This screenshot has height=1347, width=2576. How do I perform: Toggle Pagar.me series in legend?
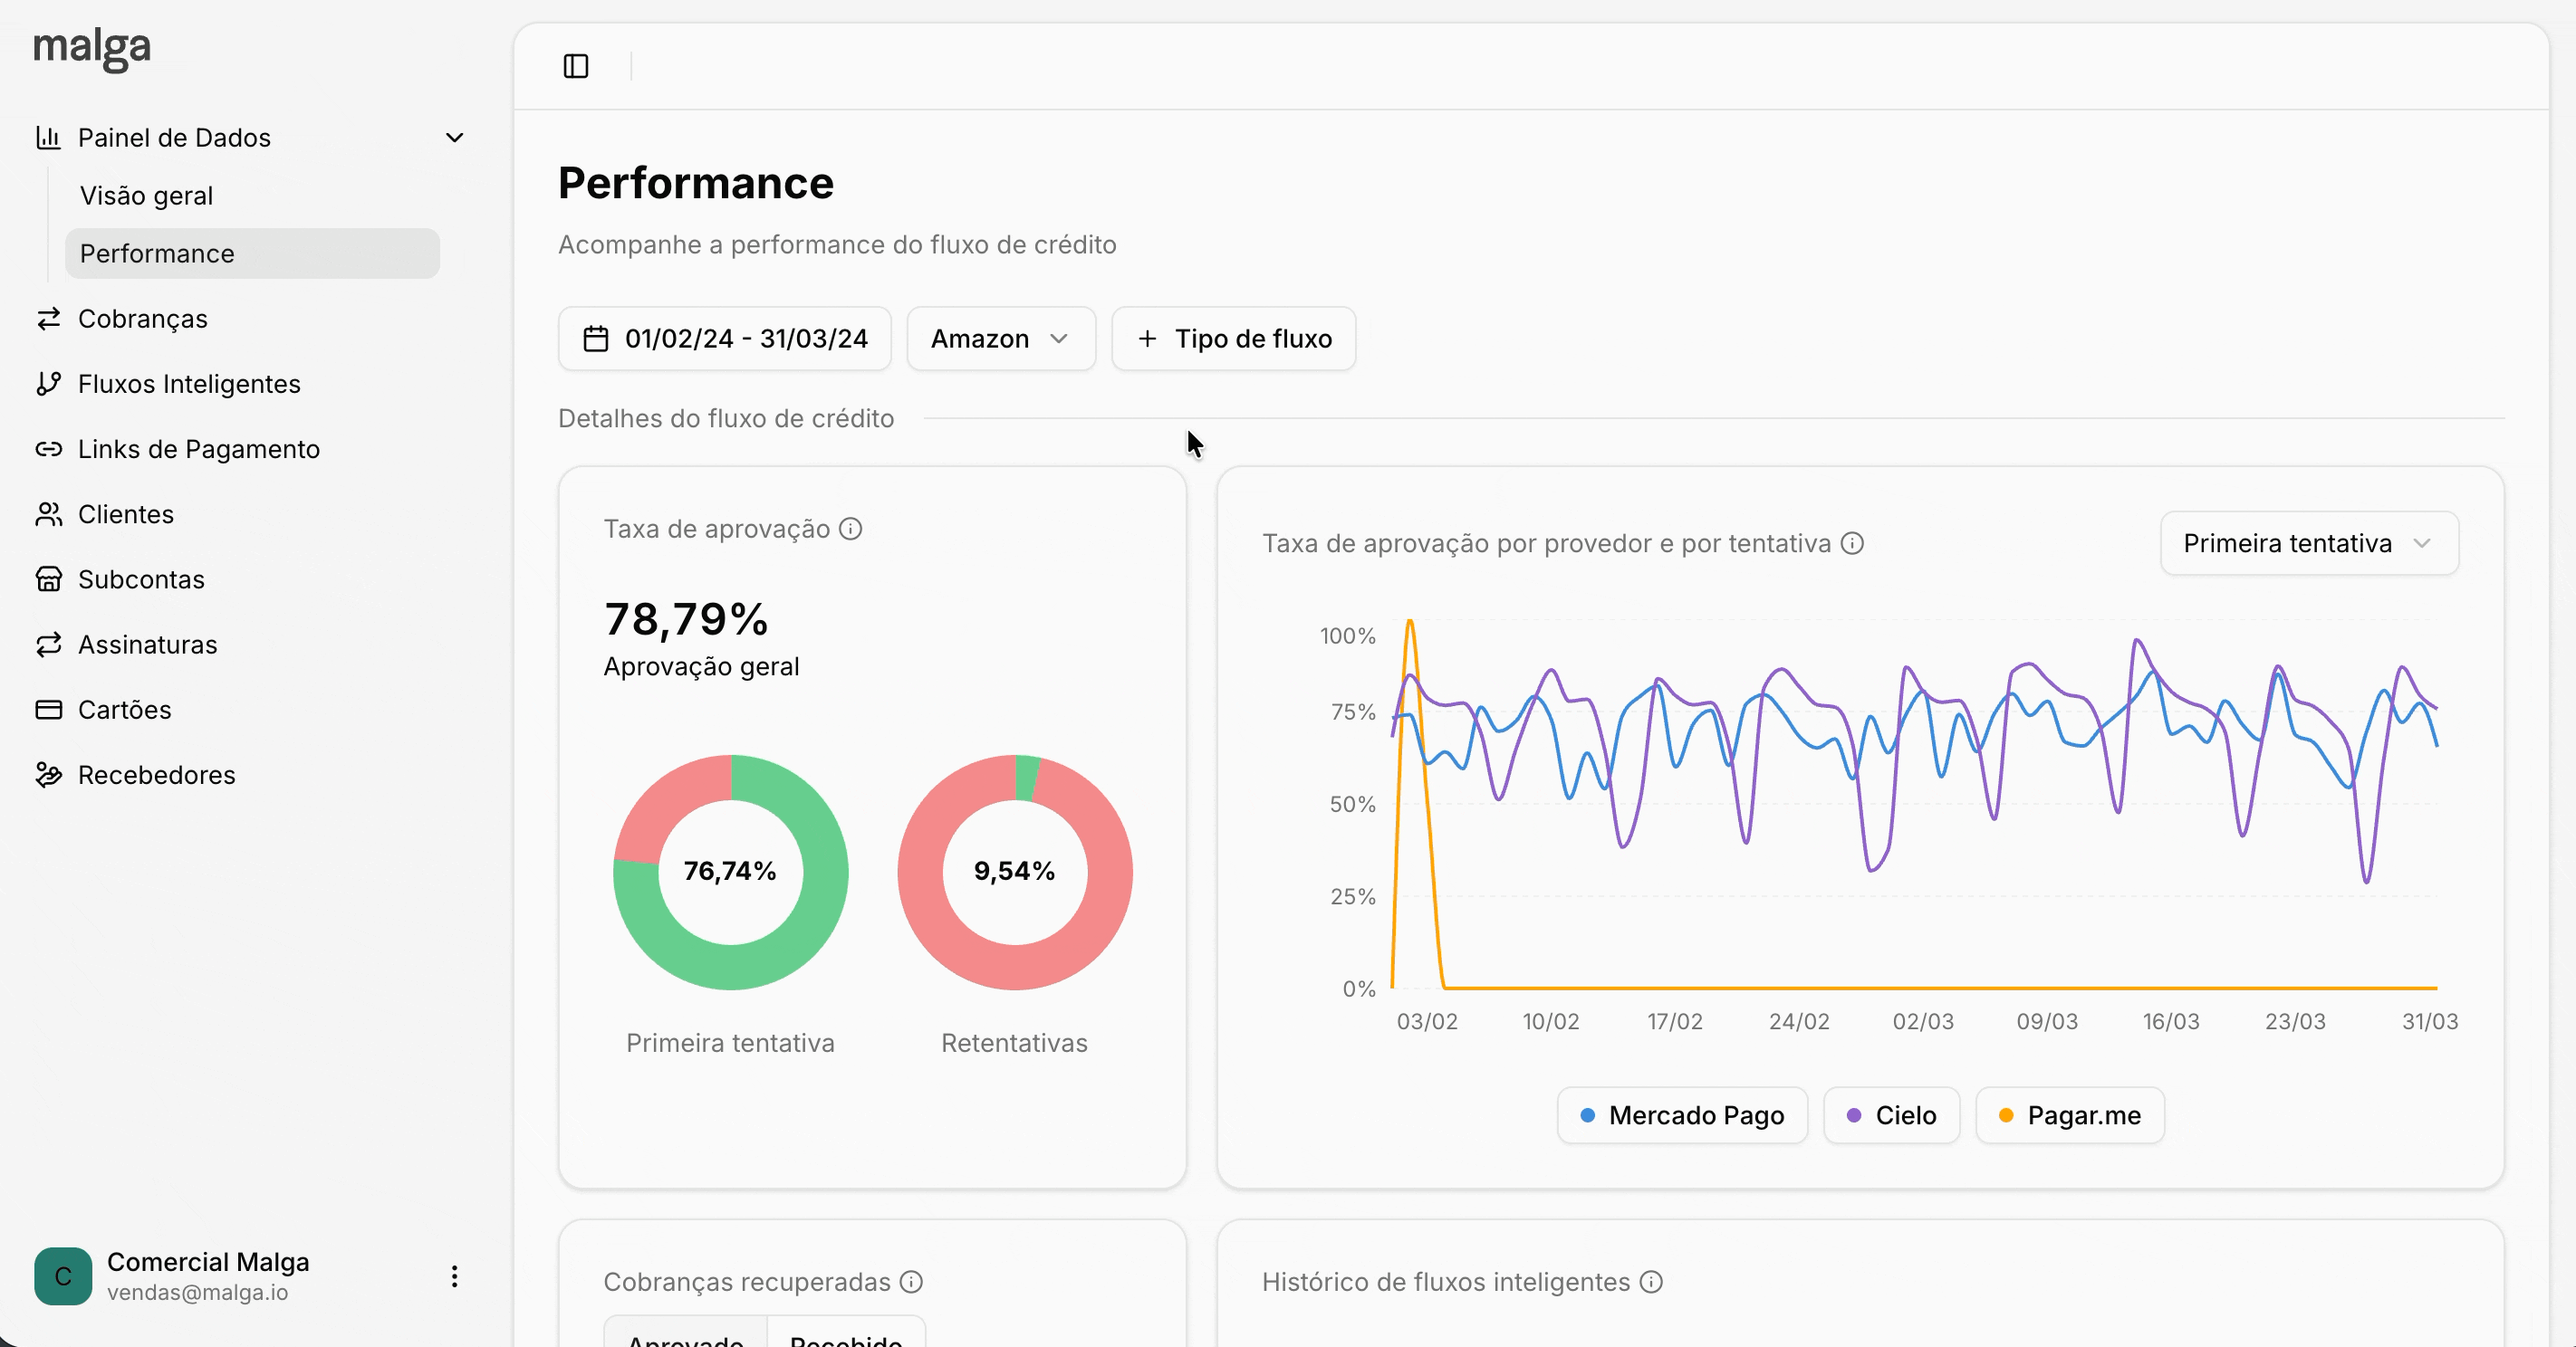2071,1115
